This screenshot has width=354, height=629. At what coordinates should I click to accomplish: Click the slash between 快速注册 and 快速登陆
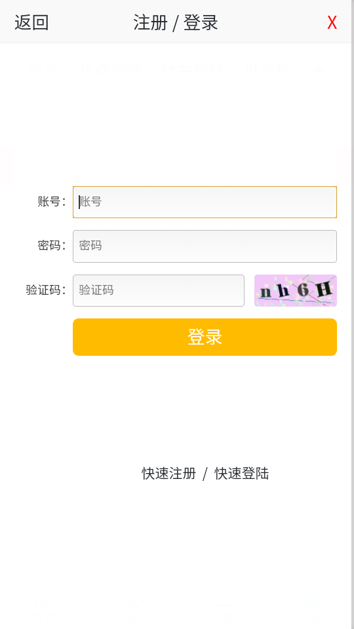tap(205, 474)
